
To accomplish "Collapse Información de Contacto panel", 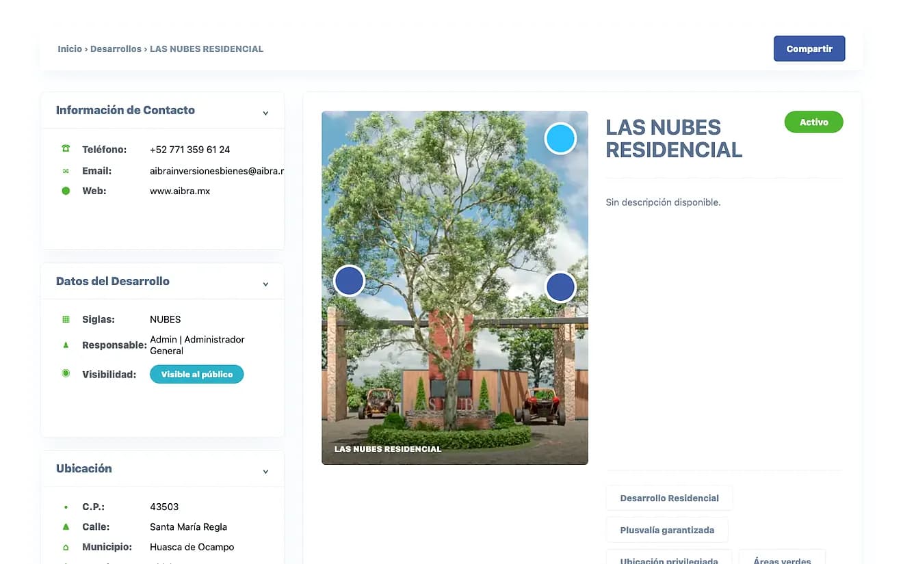I will tap(265, 113).
